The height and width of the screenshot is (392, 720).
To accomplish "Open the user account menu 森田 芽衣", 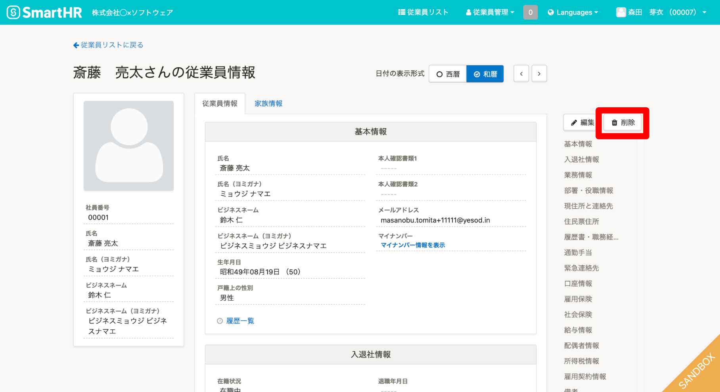I will point(661,12).
